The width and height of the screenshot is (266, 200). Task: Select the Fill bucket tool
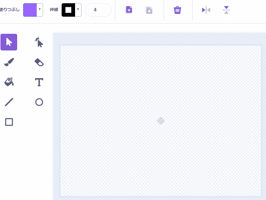point(9,82)
